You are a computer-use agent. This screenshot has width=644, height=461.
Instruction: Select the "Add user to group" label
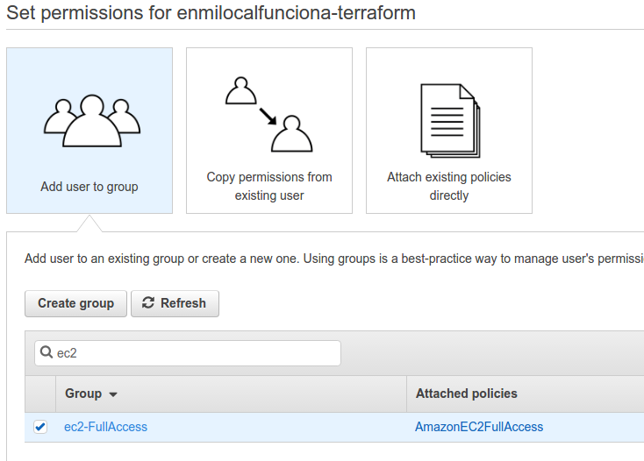point(89,187)
